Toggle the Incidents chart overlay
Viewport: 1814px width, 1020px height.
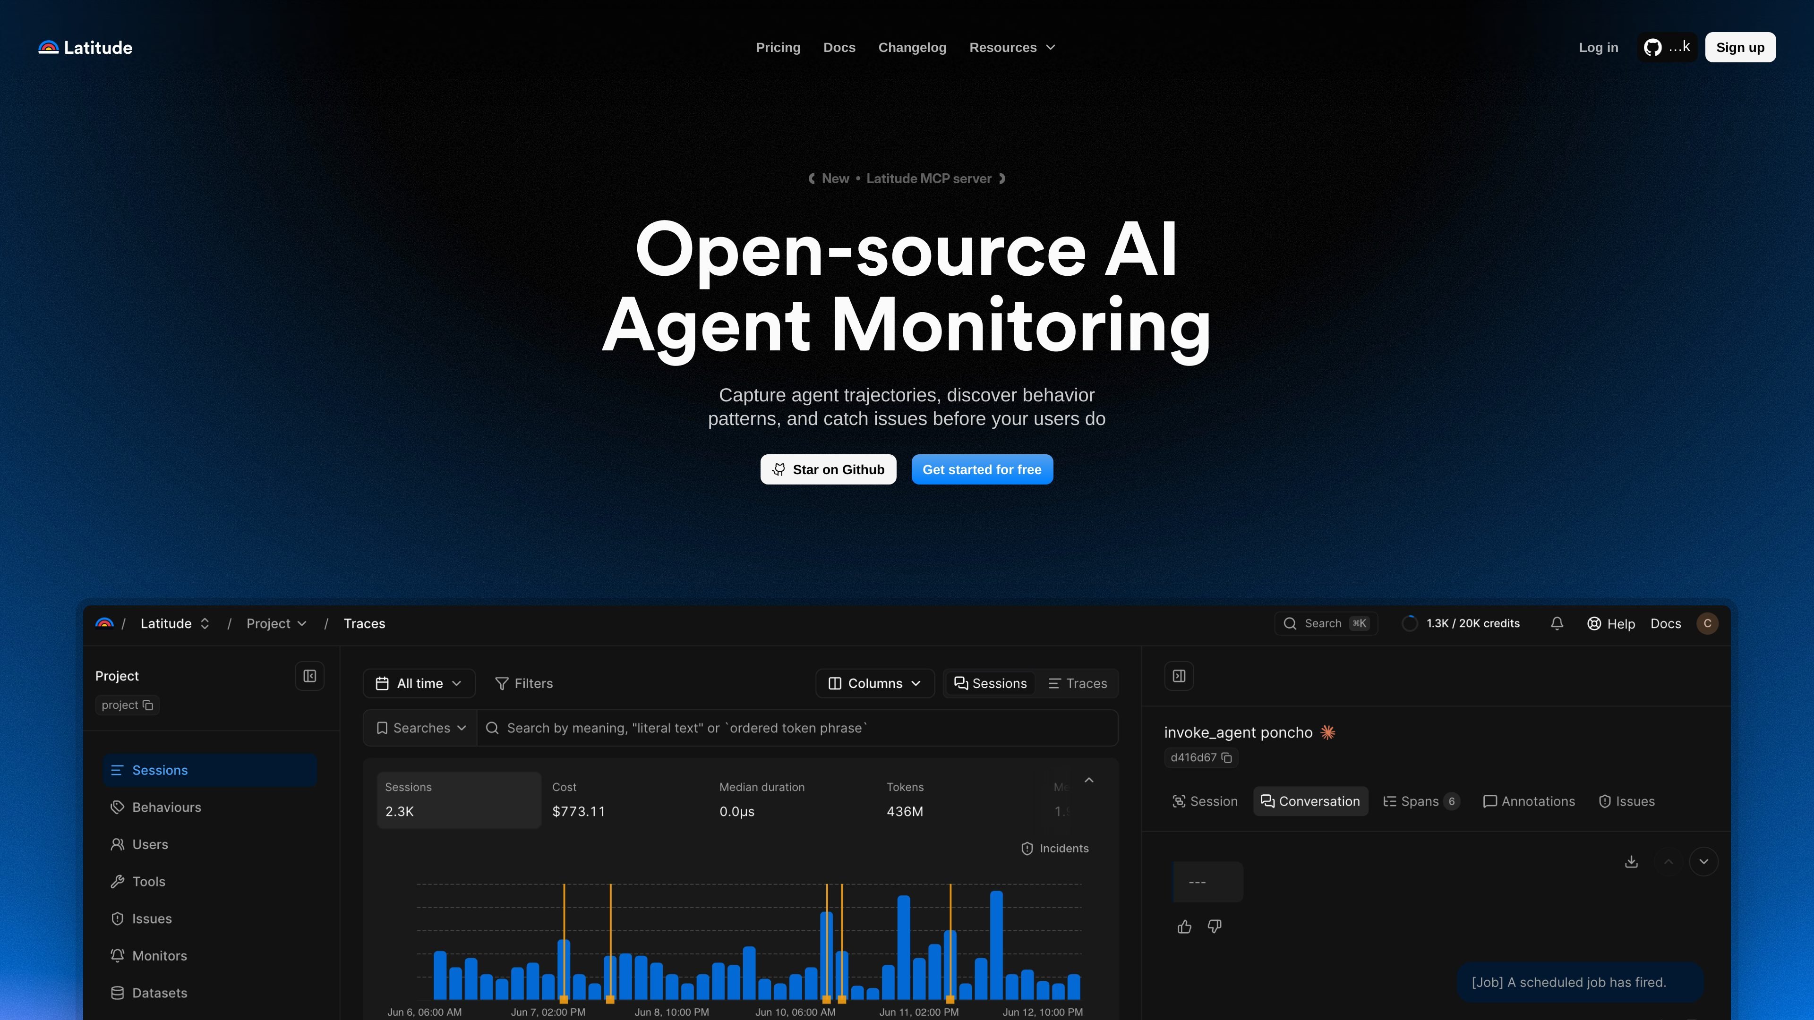pyautogui.click(x=1054, y=848)
